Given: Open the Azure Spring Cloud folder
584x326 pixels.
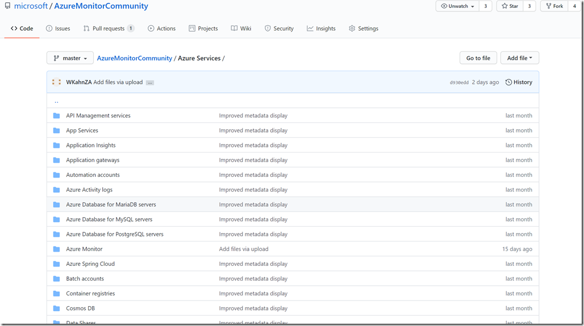Looking at the screenshot, I should 90,264.
